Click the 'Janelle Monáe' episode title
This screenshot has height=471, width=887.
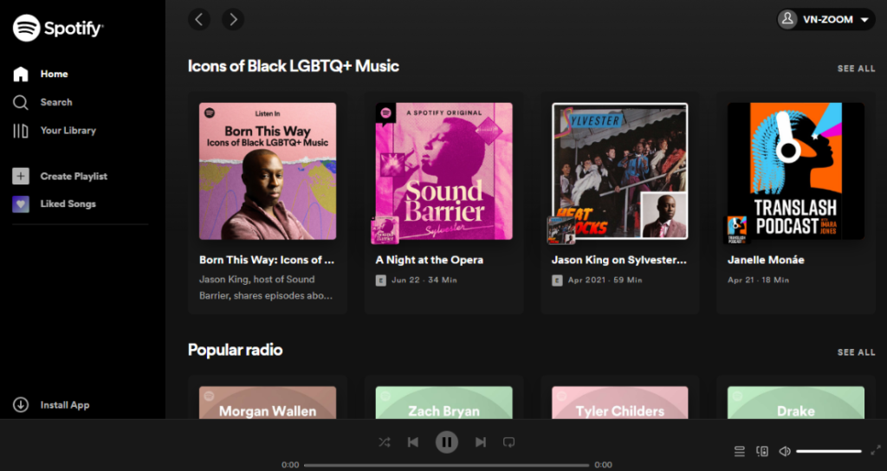pos(766,260)
